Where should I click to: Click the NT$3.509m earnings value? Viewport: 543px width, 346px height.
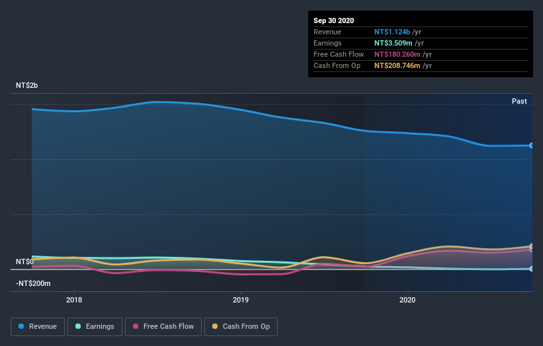pos(393,43)
